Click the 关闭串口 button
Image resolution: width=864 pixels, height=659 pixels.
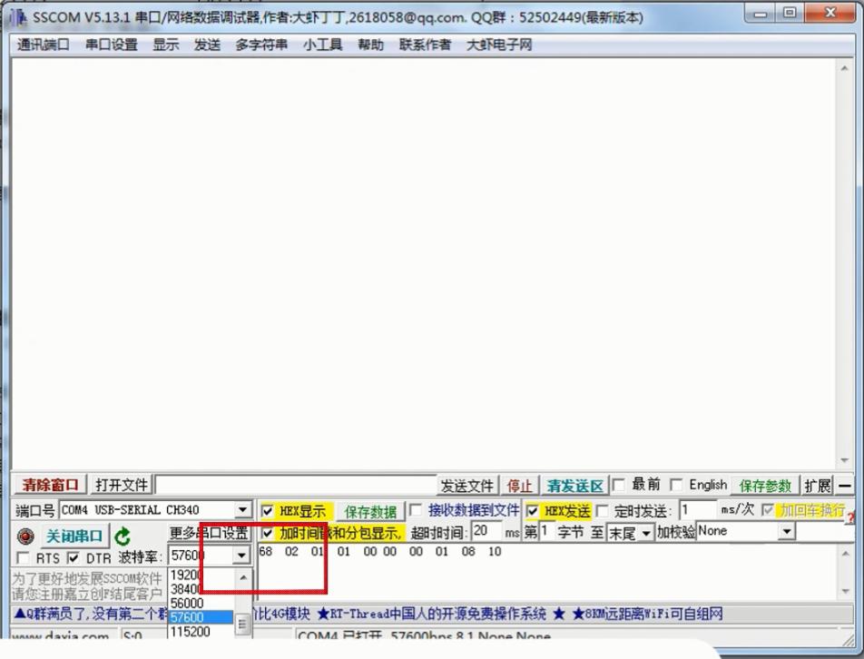[74, 536]
